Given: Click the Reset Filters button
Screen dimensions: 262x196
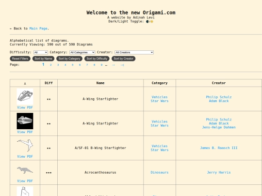Looking at the screenshot, I should [x=20, y=59].
